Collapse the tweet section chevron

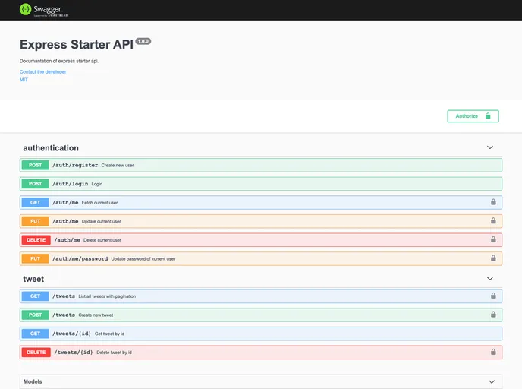click(489, 278)
